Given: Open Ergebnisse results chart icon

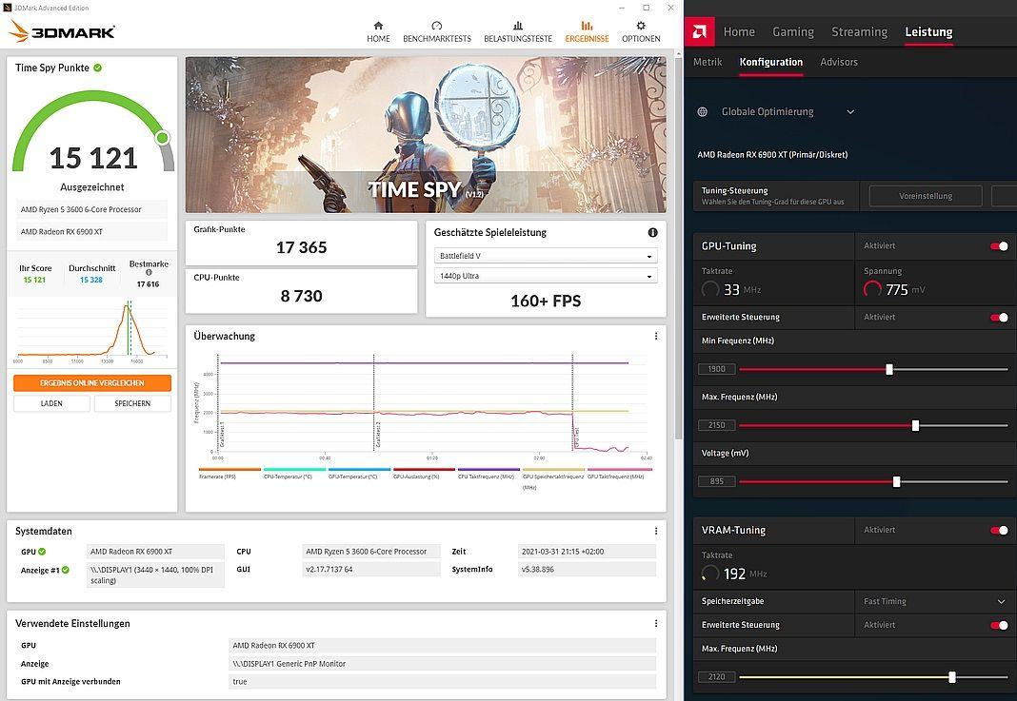Looking at the screenshot, I should point(587,26).
